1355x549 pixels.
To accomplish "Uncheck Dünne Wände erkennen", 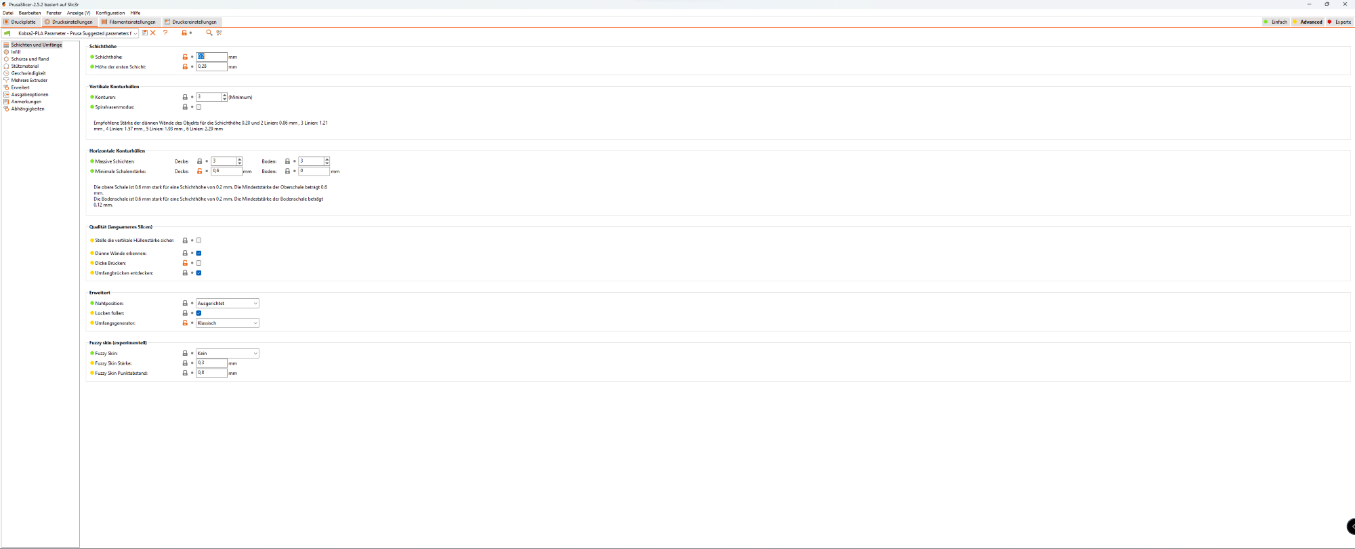I will coord(199,253).
